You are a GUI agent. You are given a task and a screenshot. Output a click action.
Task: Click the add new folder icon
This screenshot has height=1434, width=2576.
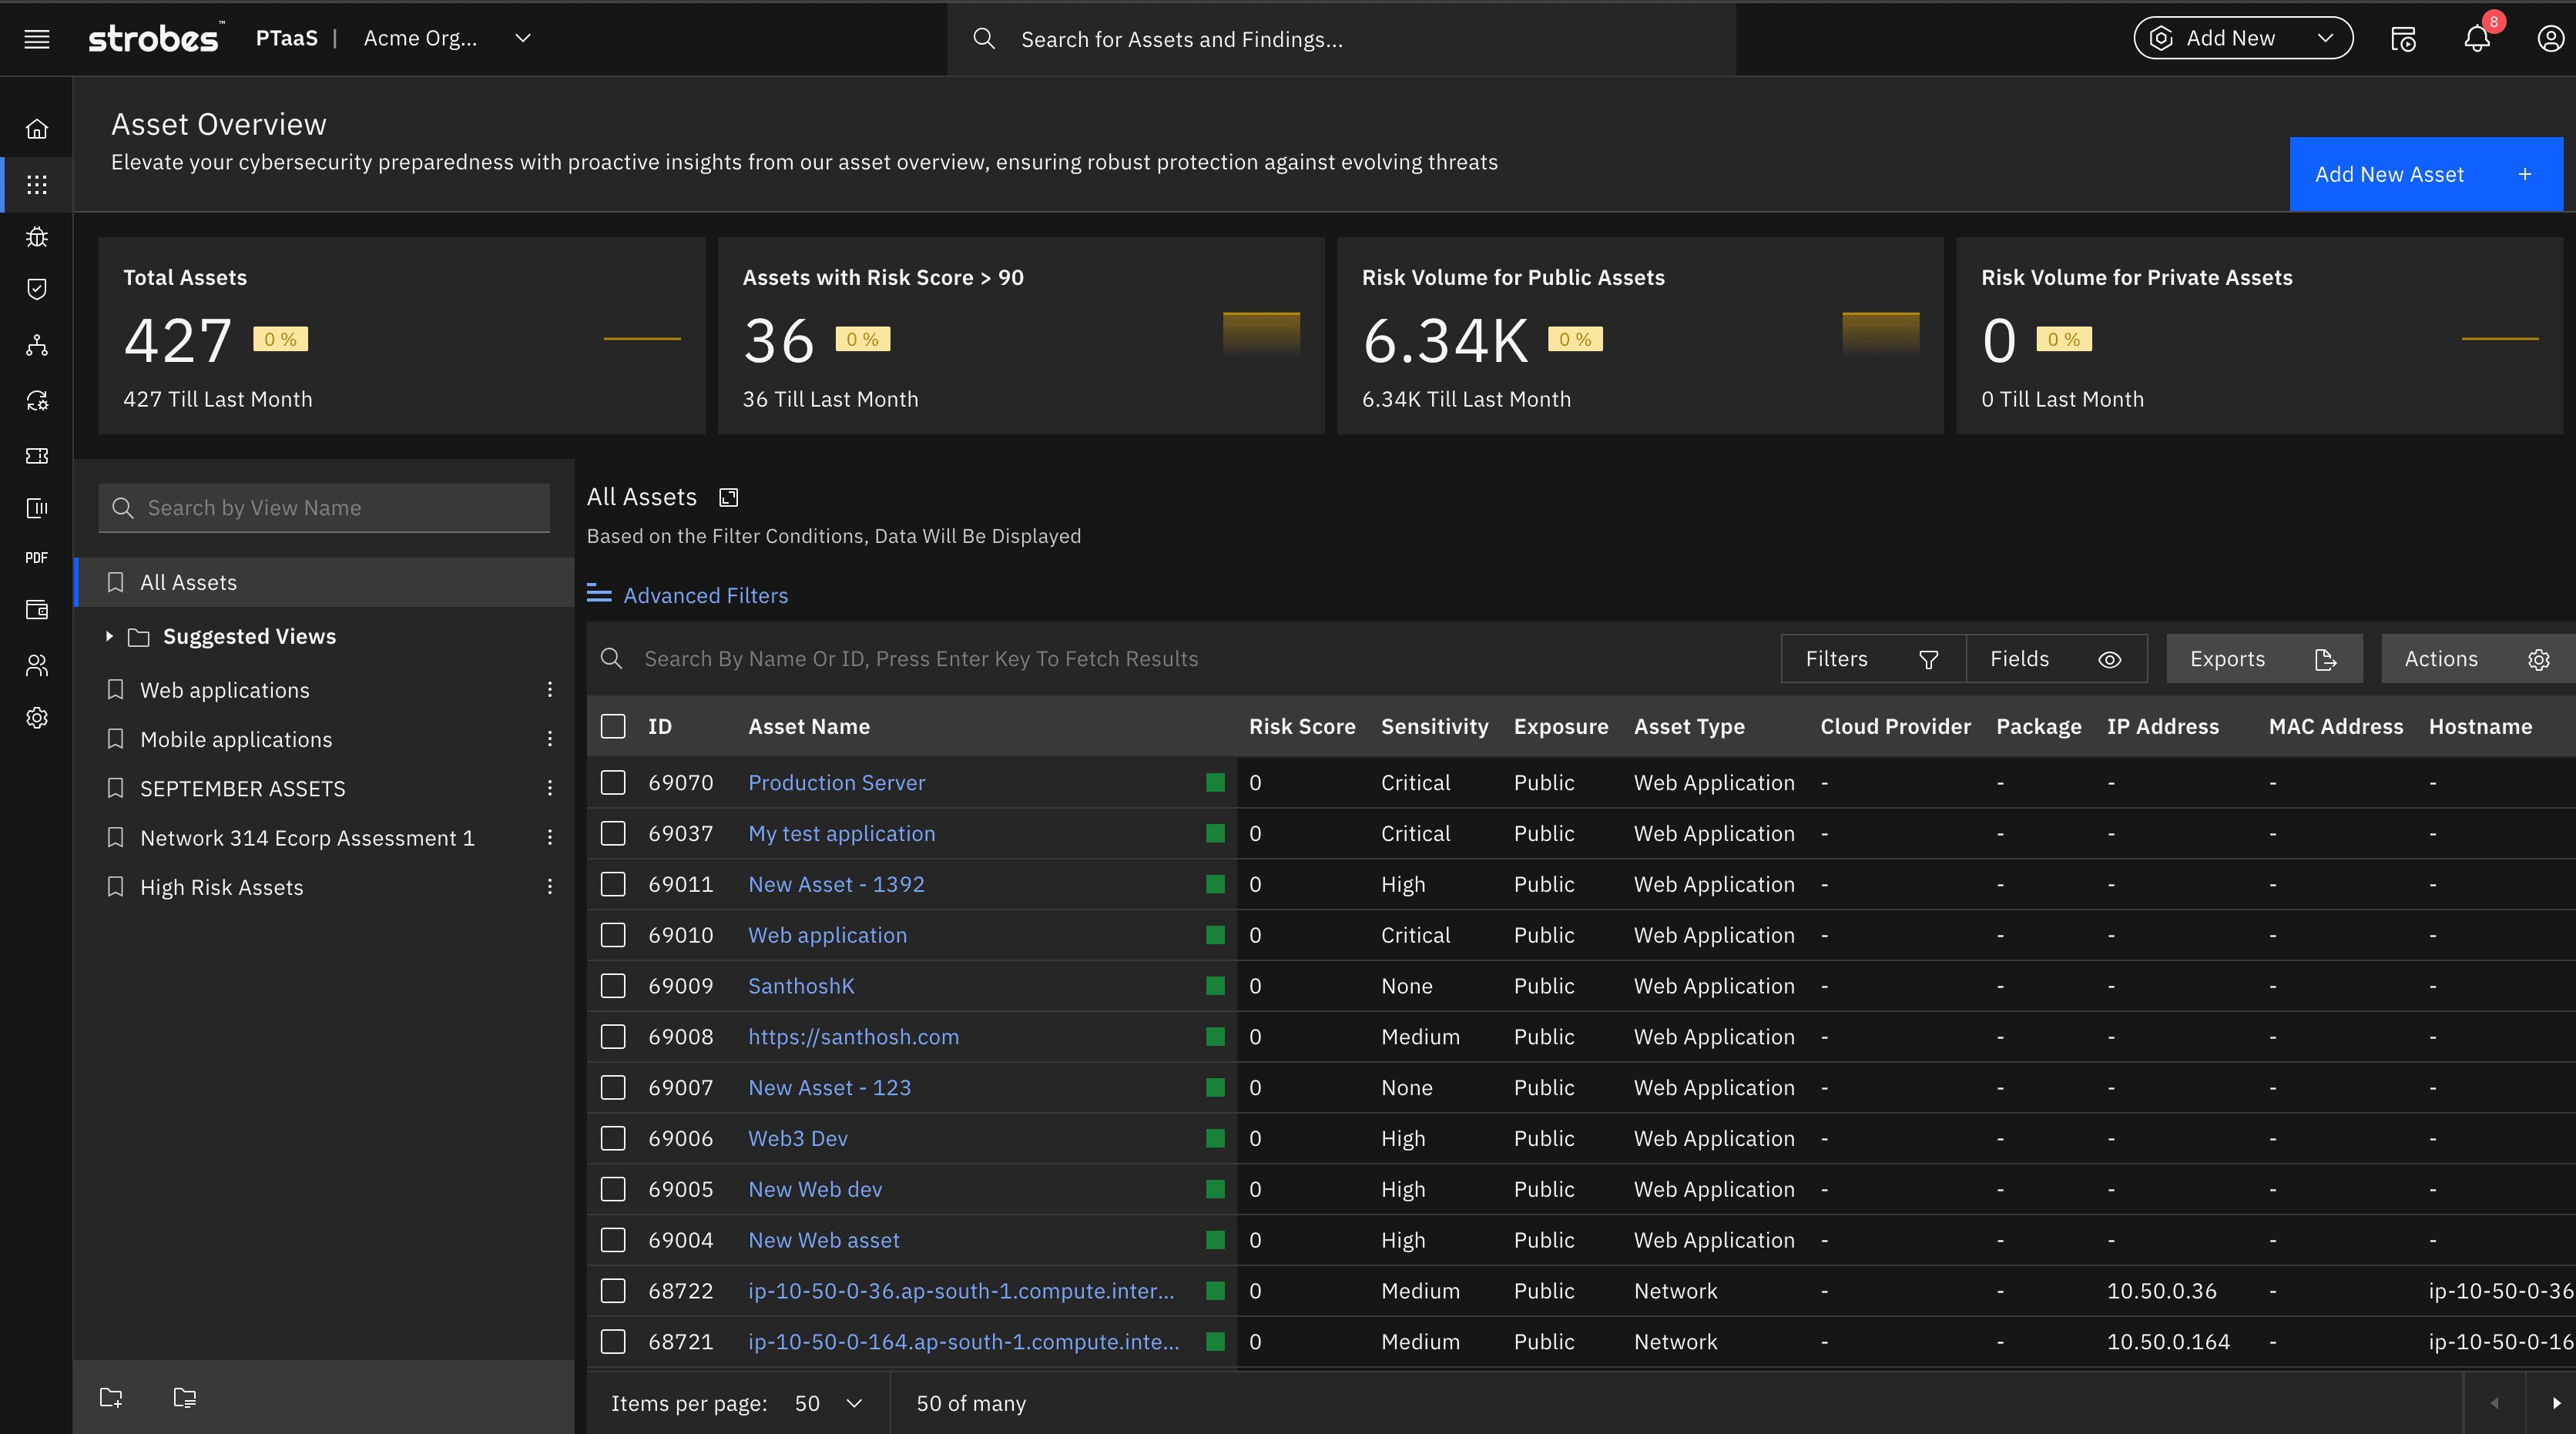coord(111,1397)
